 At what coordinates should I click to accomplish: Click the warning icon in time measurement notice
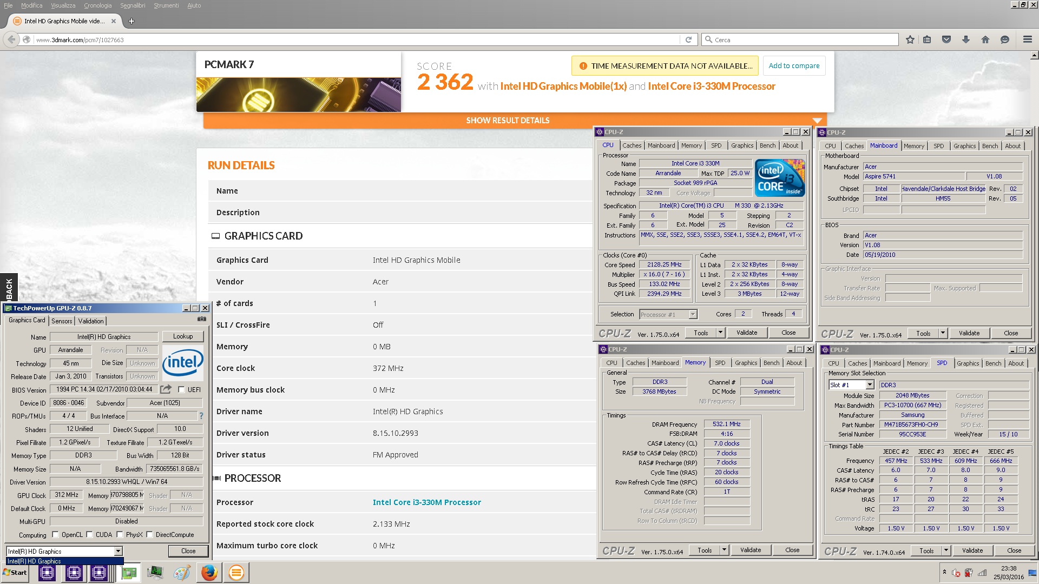click(x=583, y=66)
